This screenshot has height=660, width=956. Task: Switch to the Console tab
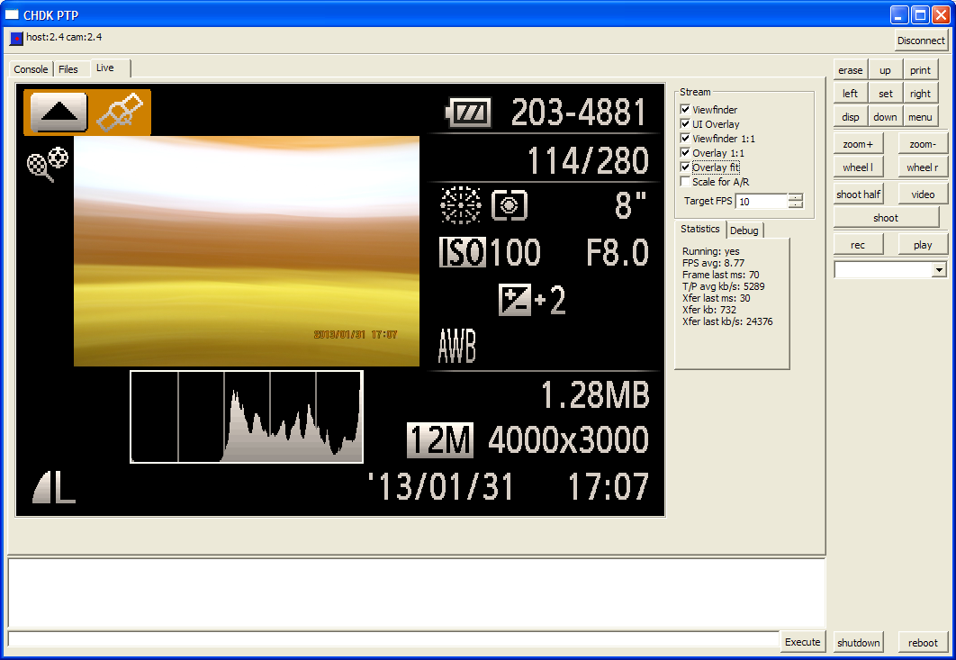click(32, 69)
